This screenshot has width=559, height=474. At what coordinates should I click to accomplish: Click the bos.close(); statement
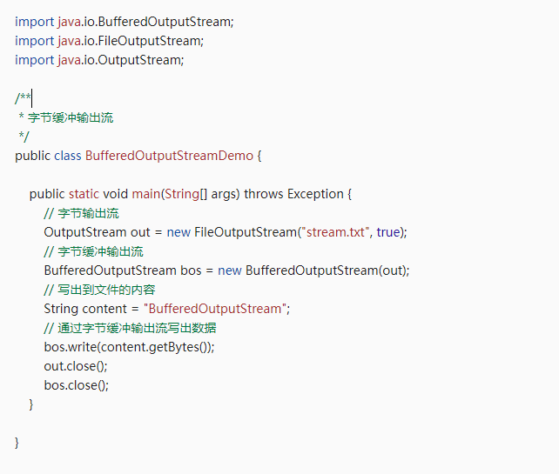tap(77, 385)
